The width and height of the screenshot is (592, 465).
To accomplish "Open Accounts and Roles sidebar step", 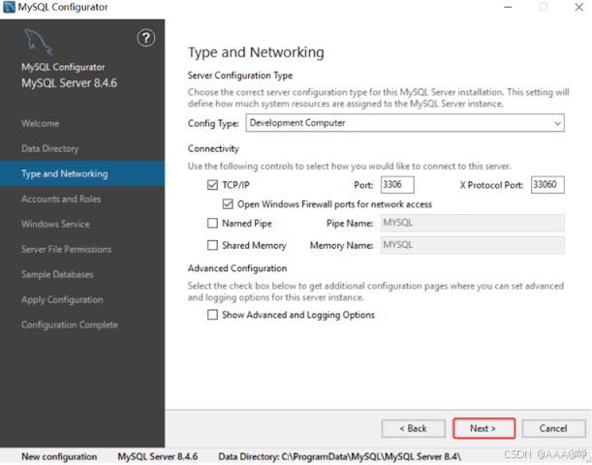I will [61, 199].
